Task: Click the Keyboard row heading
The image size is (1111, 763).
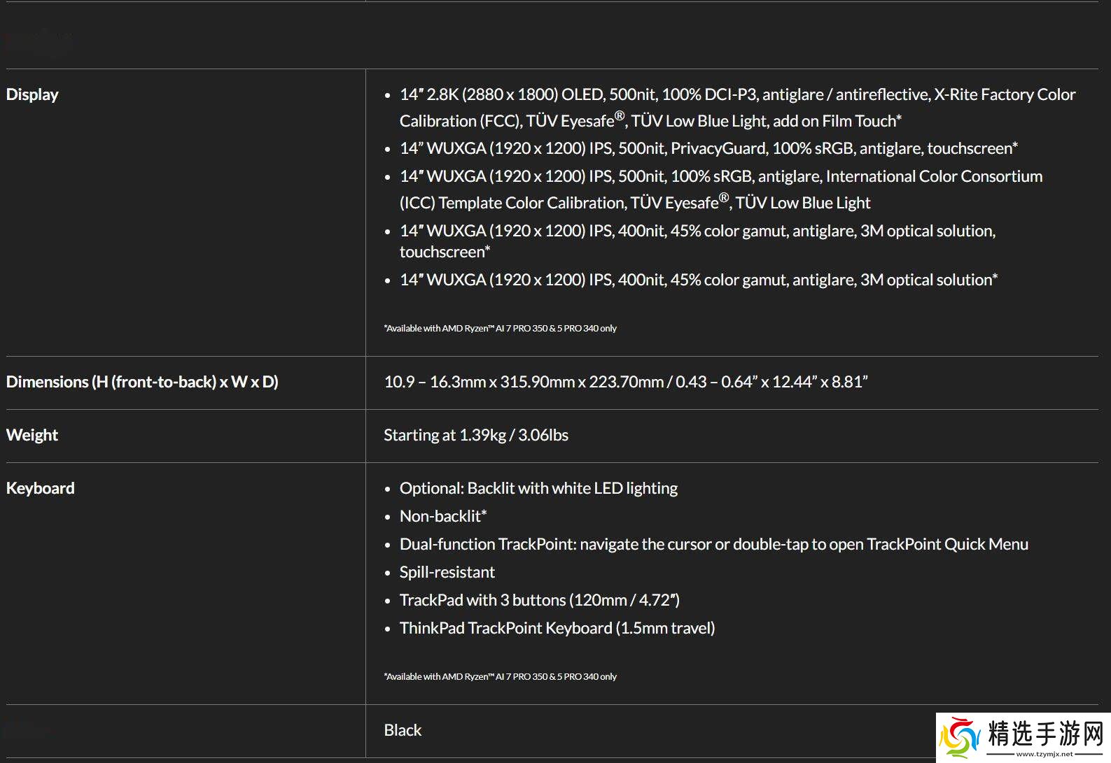Action: click(x=40, y=488)
